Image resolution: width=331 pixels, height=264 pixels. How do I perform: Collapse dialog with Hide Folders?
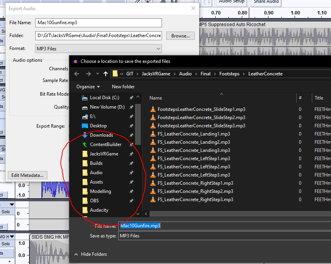[94, 254]
